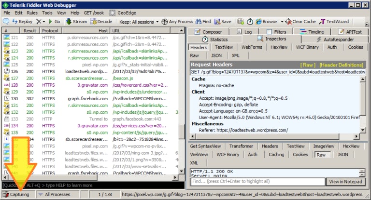The height and width of the screenshot is (200, 371).
Task: Open the response JSON tab
Action: [342, 154]
